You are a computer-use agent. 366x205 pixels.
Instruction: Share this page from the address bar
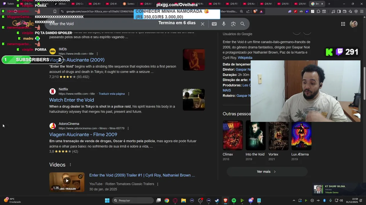pos(248,11)
